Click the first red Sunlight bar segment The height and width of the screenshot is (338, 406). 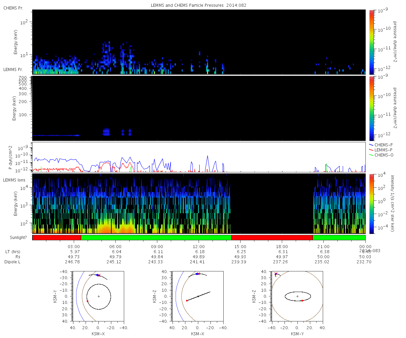(57, 238)
